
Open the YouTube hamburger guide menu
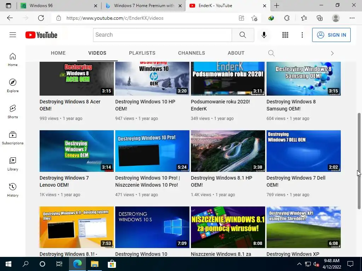13,35
